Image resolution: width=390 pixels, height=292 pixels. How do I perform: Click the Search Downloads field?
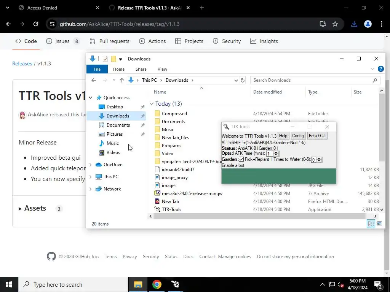click(x=315, y=80)
